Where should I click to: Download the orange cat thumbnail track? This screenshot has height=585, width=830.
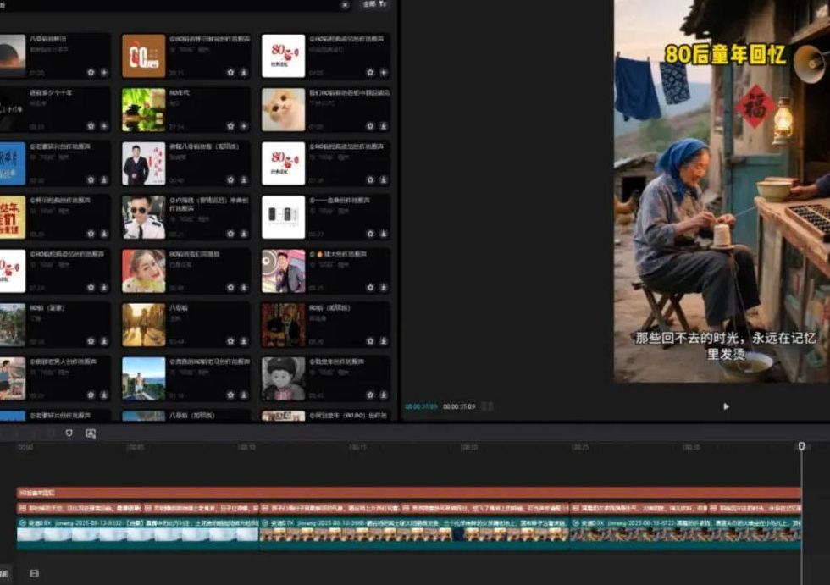[x=383, y=125]
